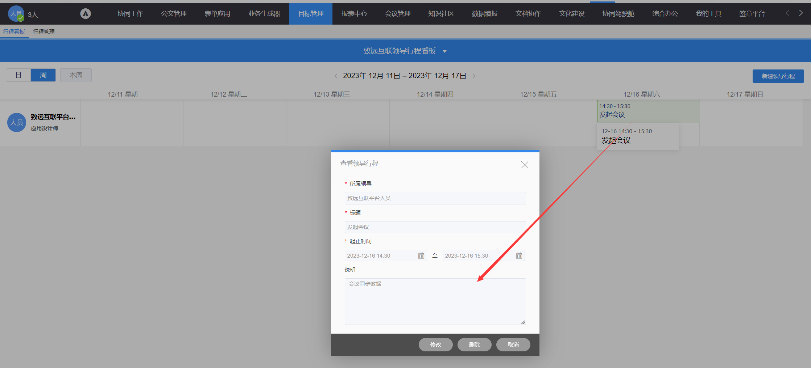The image size is (811, 368).
Task: Click the 12/14 星期四 column header
Action: (435, 94)
